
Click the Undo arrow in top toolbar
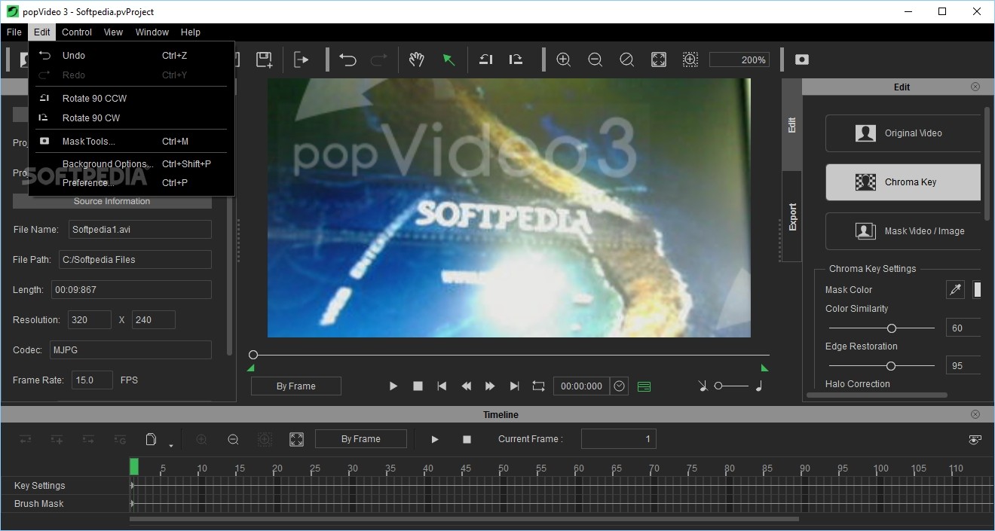tap(347, 60)
